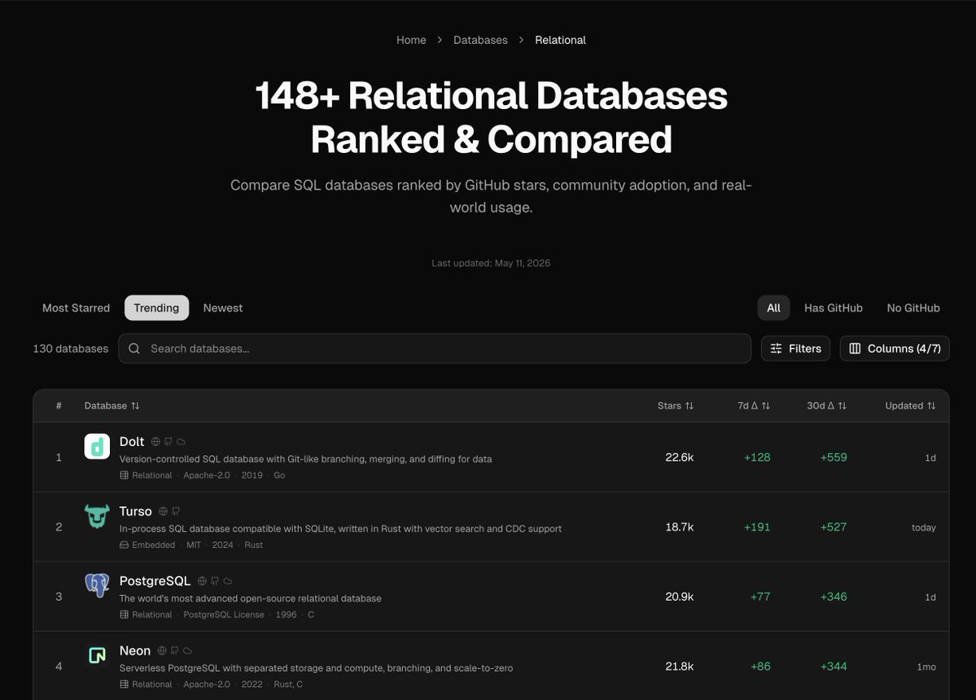Click the MIT license in Turso row
The image size is (976, 700).
pyautogui.click(x=194, y=545)
